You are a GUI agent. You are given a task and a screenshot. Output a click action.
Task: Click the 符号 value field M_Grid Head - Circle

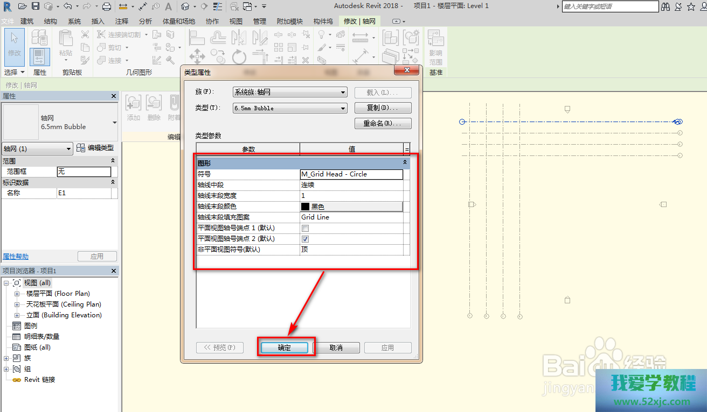pyautogui.click(x=351, y=174)
